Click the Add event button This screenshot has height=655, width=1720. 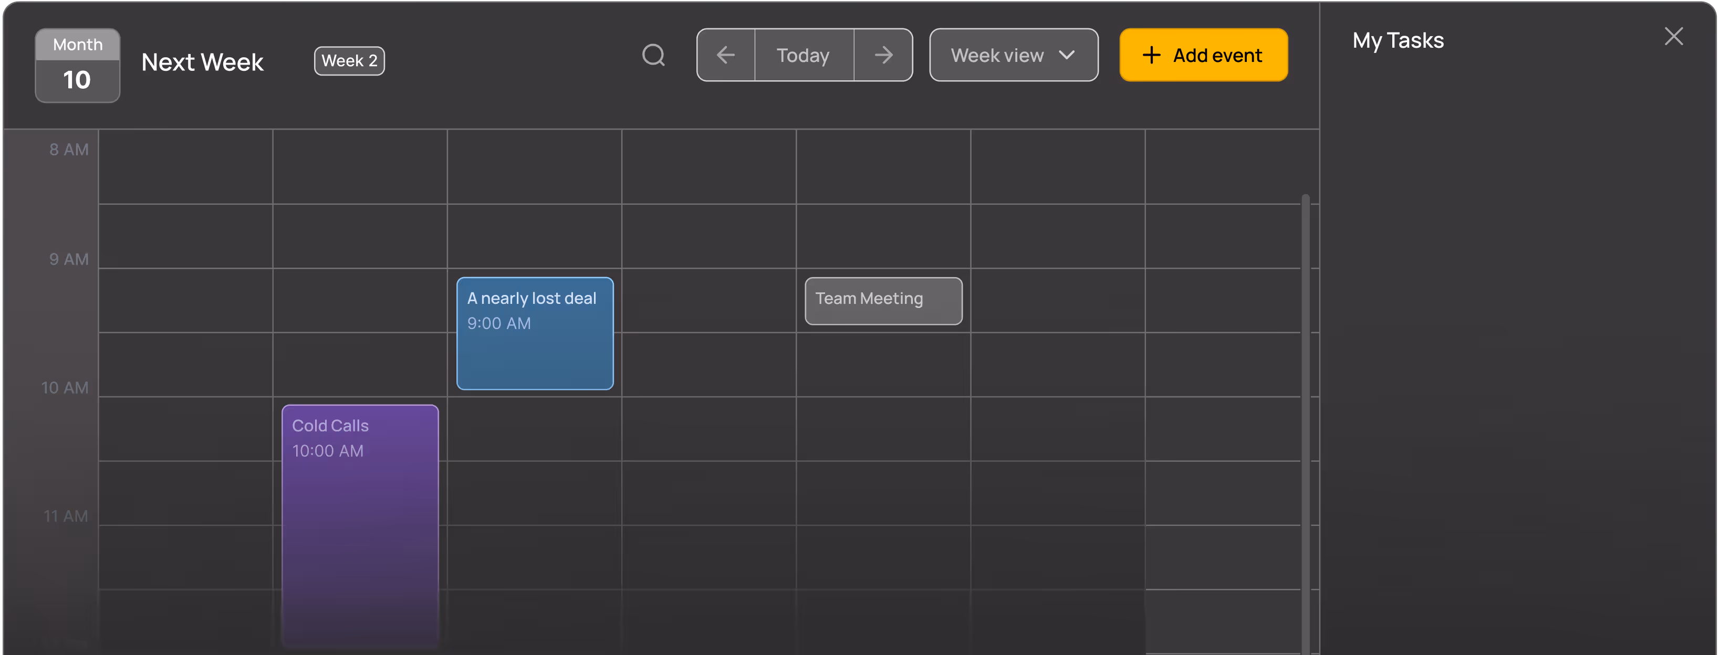[x=1203, y=55]
